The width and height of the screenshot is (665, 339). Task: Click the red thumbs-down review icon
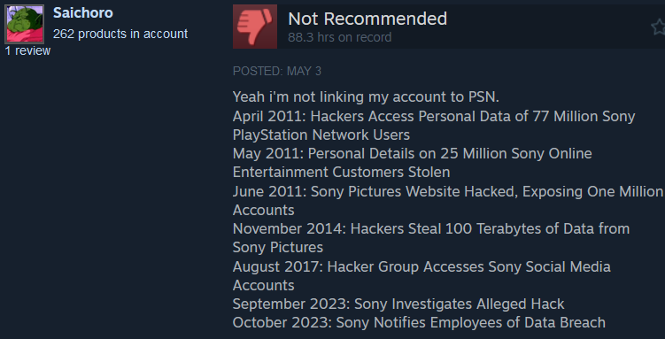click(255, 27)
